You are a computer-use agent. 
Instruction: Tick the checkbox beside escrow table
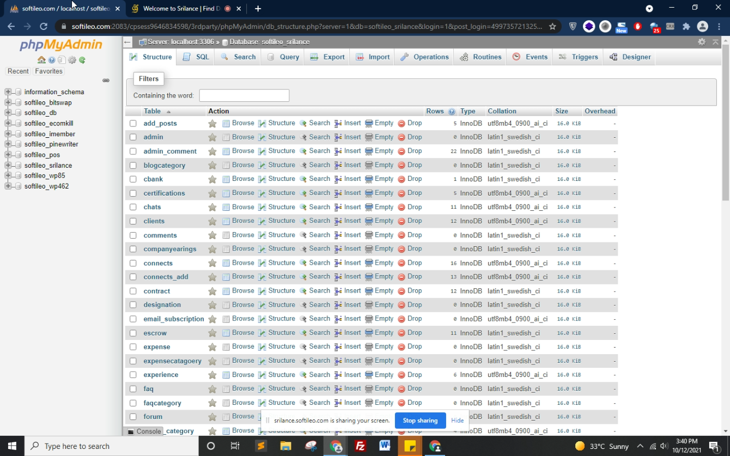[133, 333]
